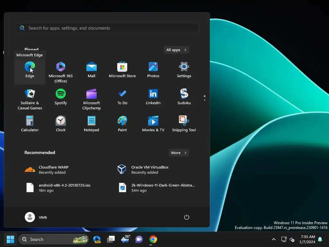329x247 pixels.
Task: Open the Paint app
Action: click(x=122, y=124)
